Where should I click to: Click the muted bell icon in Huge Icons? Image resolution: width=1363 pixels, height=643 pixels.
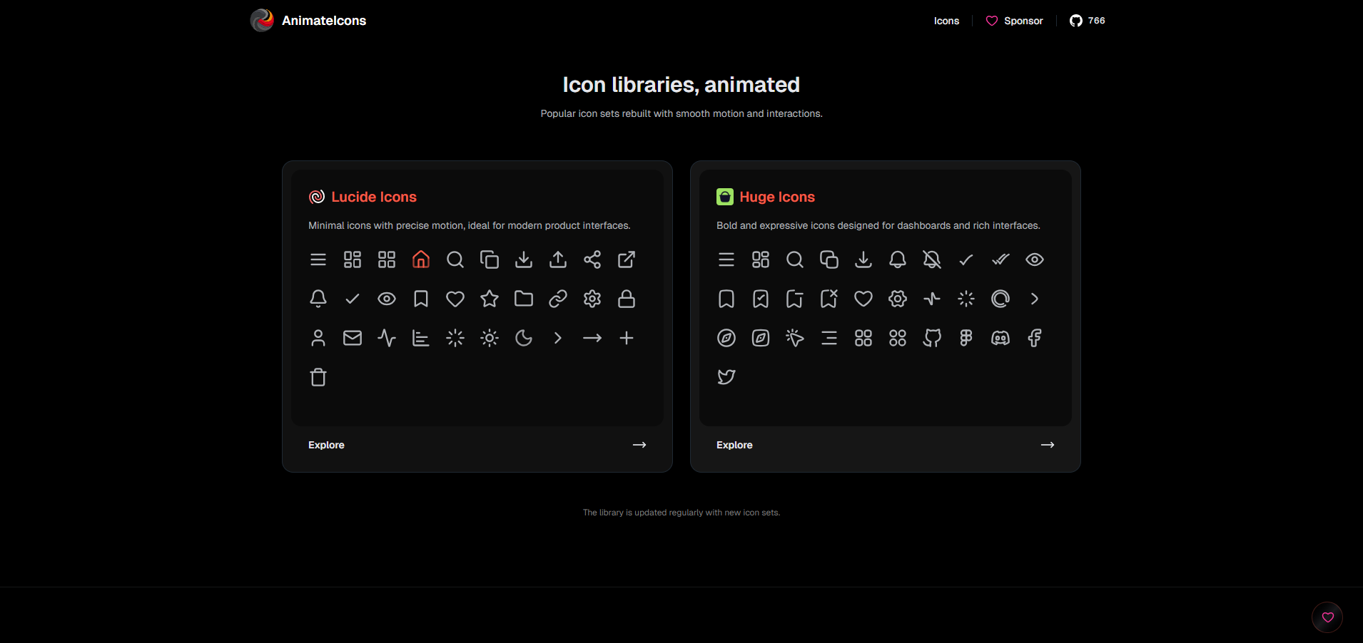coord(932,259)
